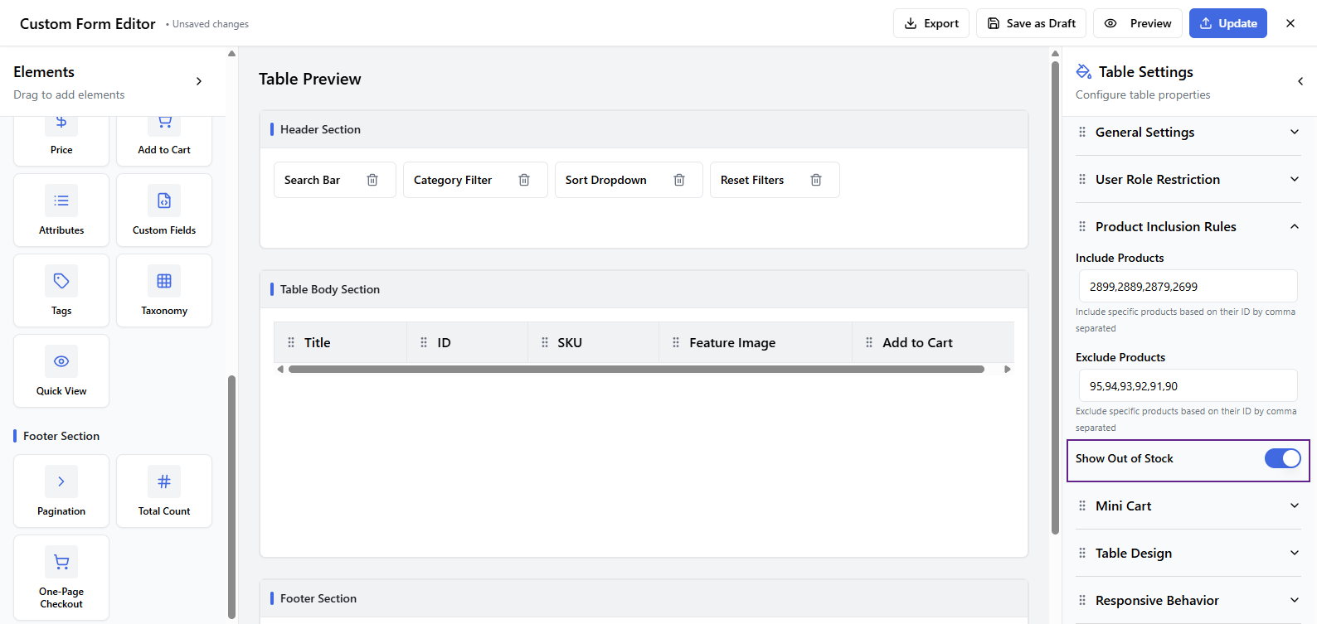1317x624 pixels.
Task: Click the table columns horizontal scrollbar
Action: click(636, 370)
